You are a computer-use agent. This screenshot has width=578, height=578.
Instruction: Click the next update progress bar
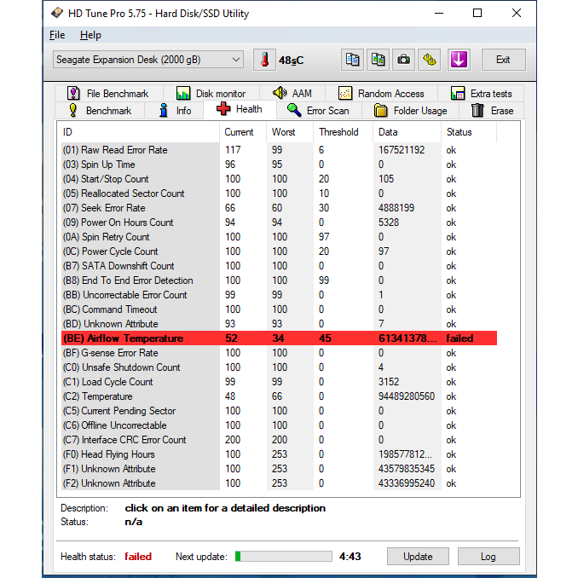tap(283, 556)
